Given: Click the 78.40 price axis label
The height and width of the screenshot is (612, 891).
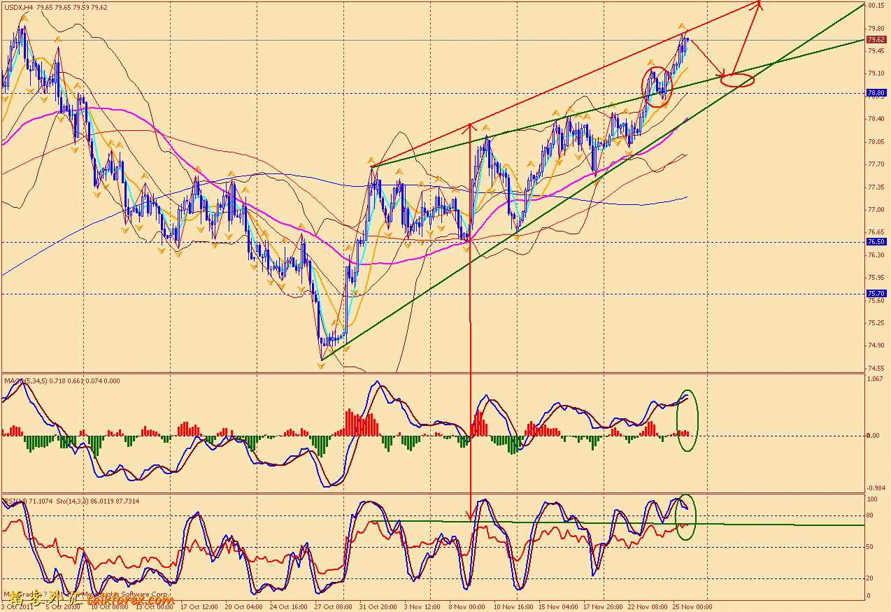Looking at the screenshot, I should [878, 119].
